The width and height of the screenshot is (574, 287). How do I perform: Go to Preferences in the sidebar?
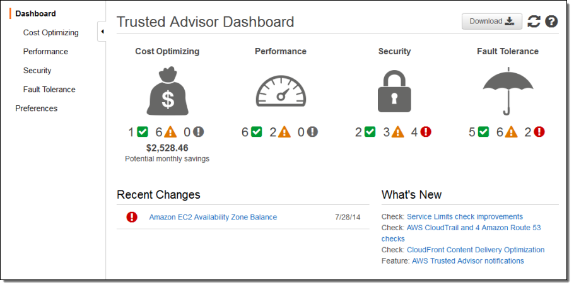click(x=36, y=108)
